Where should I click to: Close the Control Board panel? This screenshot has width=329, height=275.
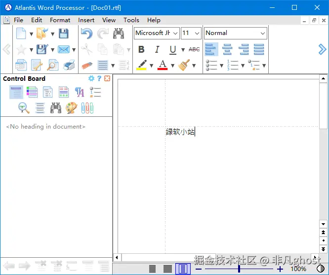107,78
